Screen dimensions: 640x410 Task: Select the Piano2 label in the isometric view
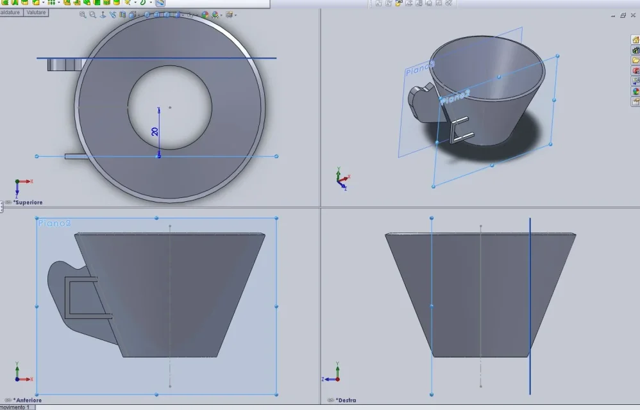(x=455, y=97)
